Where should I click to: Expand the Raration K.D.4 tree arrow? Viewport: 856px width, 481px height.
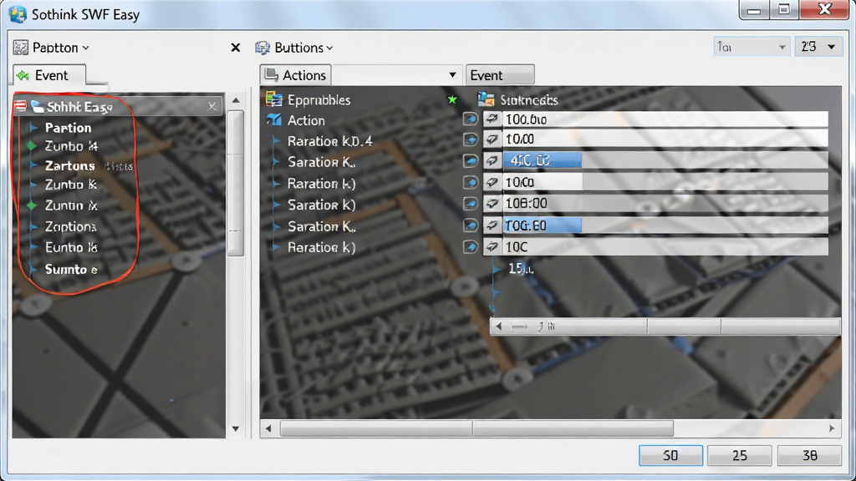277,140
